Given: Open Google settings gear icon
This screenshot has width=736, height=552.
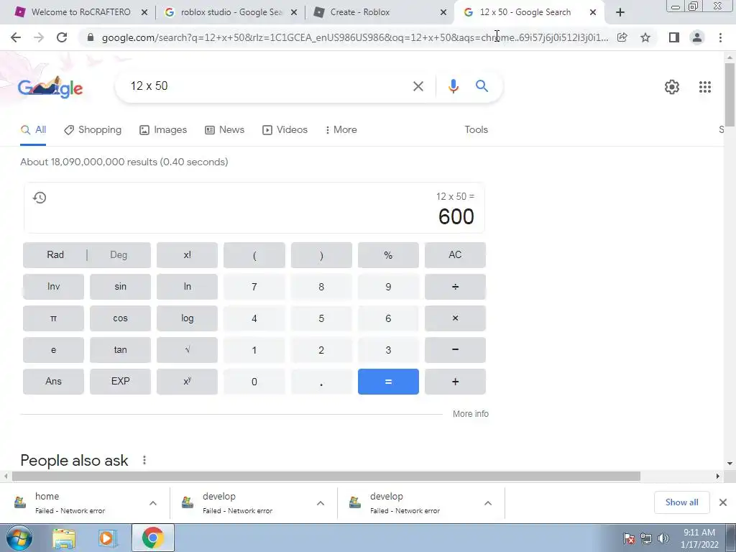Looking at the screenshot, I should coord(672,87).
